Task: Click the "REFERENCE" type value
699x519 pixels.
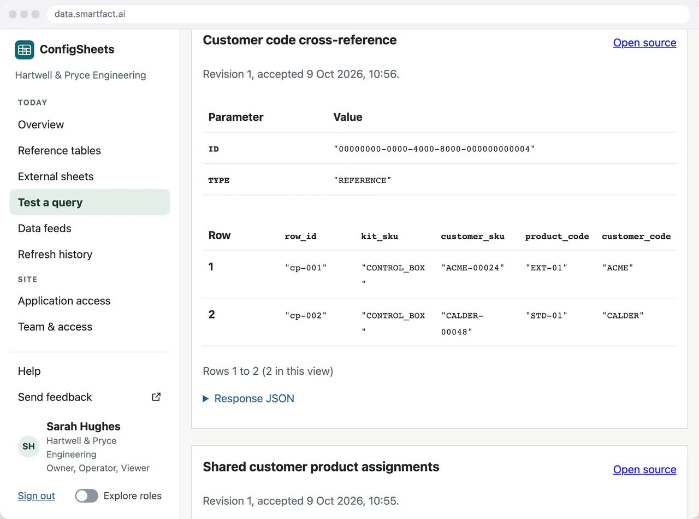Action: 363,180
